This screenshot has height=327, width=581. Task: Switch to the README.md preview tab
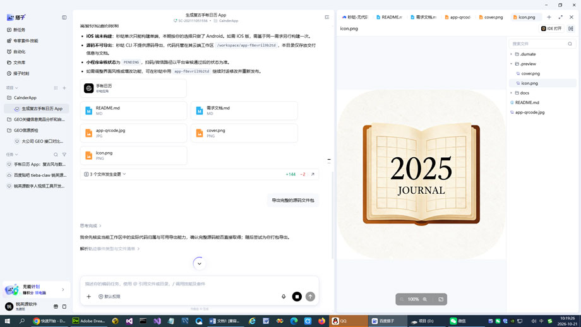[390, 17]
